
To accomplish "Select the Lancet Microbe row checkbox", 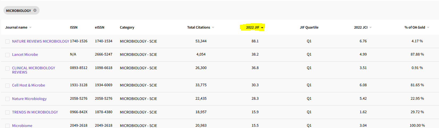I will (7, 55).
